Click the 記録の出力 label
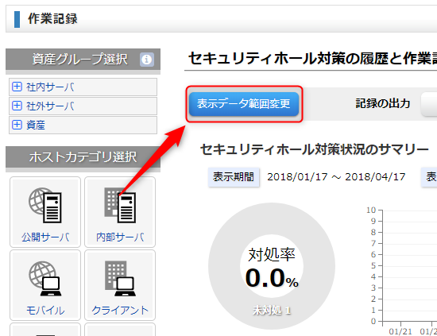437x336 pixels. pos(383,103)
